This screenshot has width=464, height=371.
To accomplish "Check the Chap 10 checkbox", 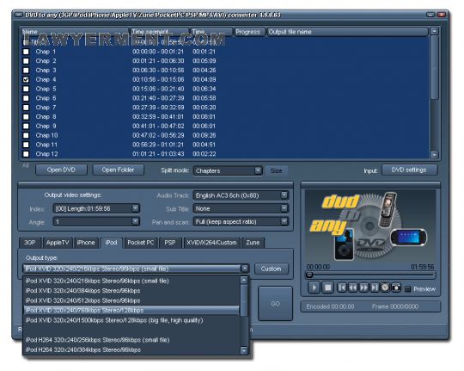I will 26,135.
